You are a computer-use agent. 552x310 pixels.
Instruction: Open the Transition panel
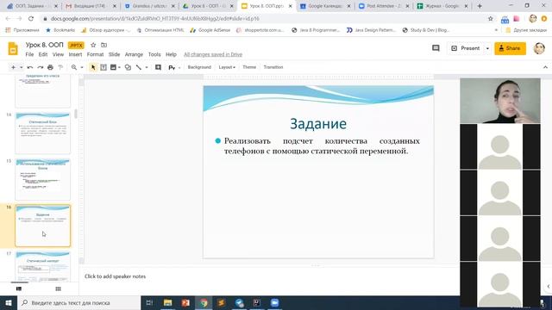pos(273,67)
